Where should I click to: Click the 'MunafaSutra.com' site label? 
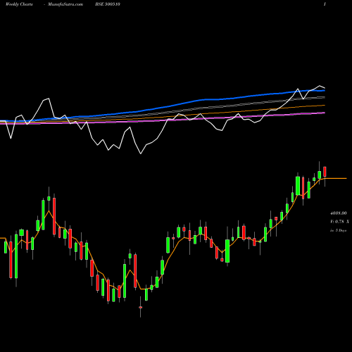coord(65,4)
